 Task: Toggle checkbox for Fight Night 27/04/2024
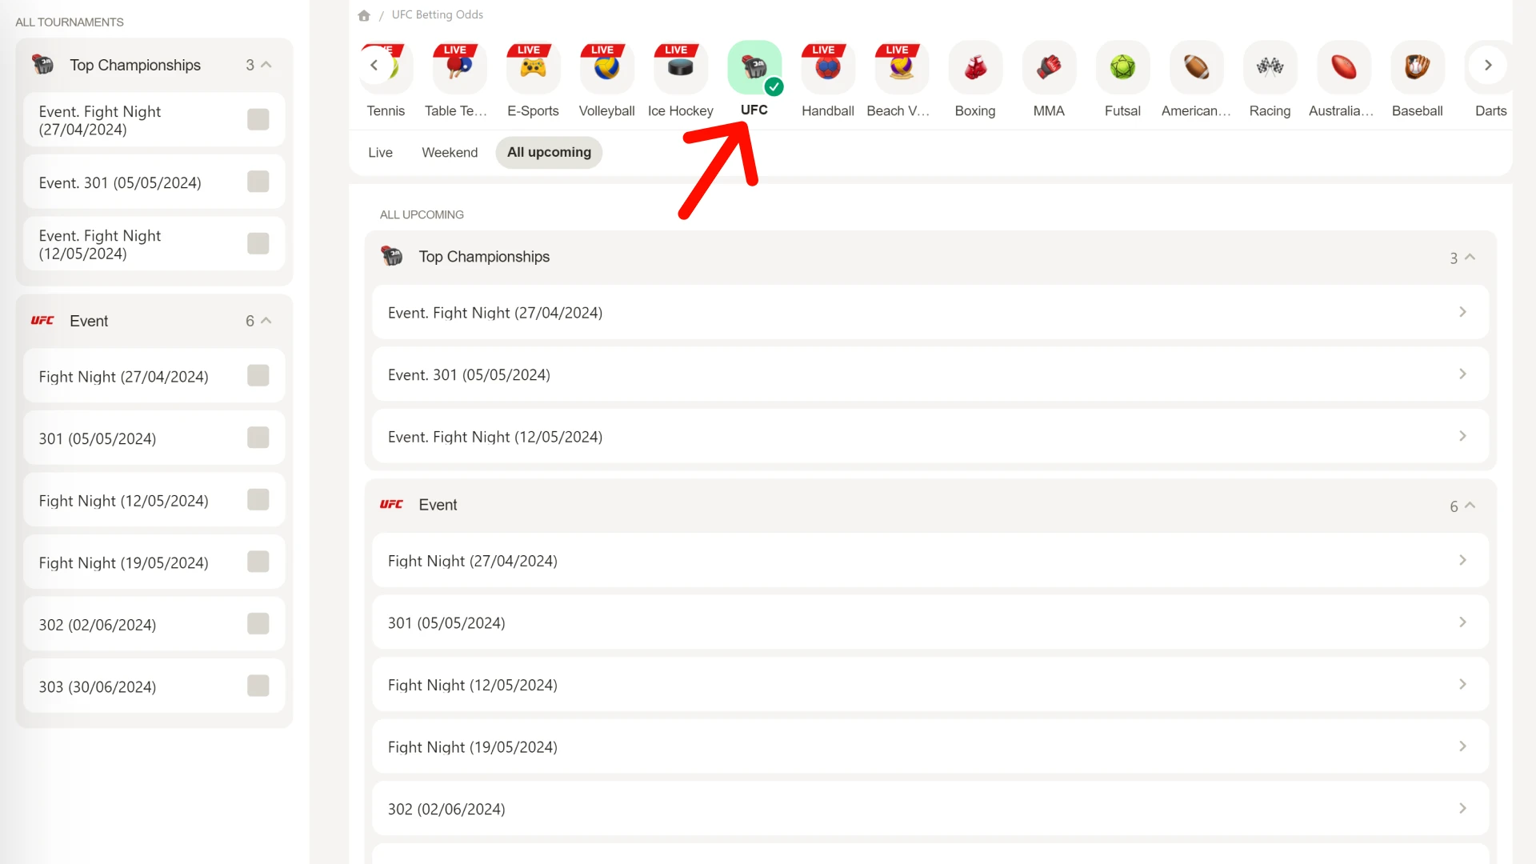point(259,374)
